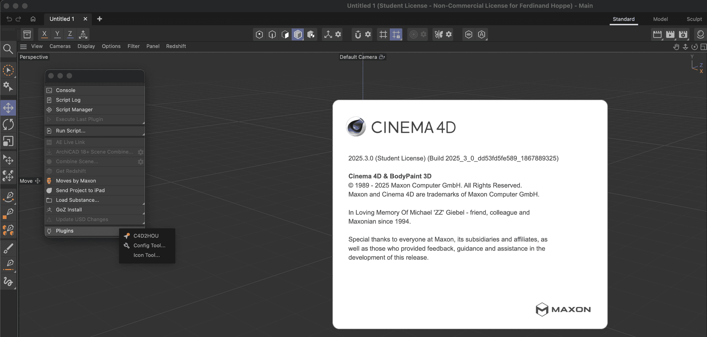Toggle the X axis lock
707x337 pixels.
tap(44, 34)
